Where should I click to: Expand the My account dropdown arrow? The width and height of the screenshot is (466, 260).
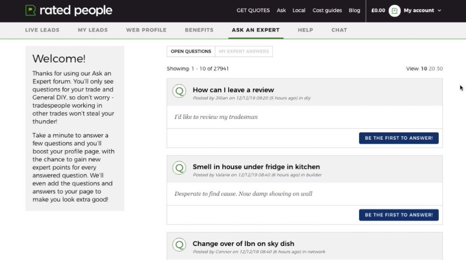coord(439,10)
